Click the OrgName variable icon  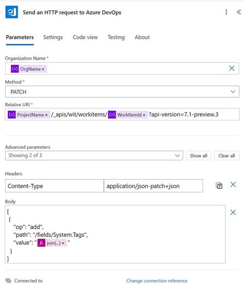pyautogui.click(x=14, y=69)
